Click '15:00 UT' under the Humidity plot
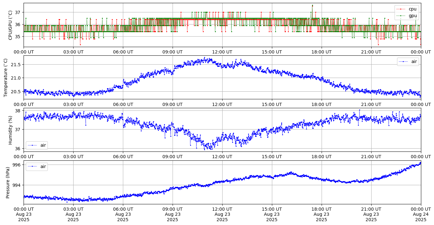 (x=272, y=156)
